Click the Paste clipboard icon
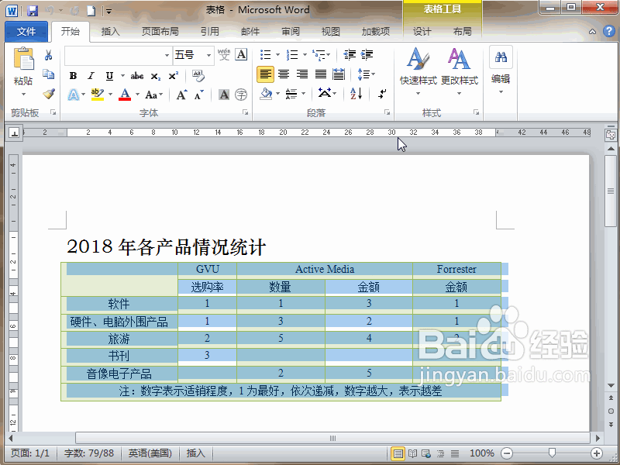 point(24,60)
